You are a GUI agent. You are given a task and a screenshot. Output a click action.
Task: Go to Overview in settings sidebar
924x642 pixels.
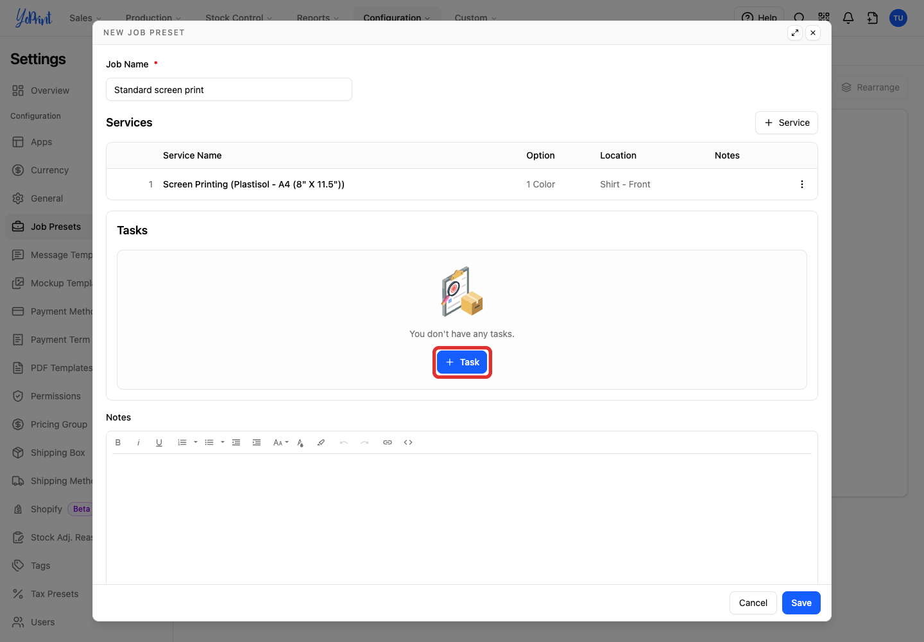49,91
